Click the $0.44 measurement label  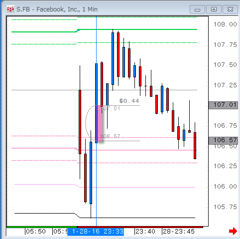129,101
